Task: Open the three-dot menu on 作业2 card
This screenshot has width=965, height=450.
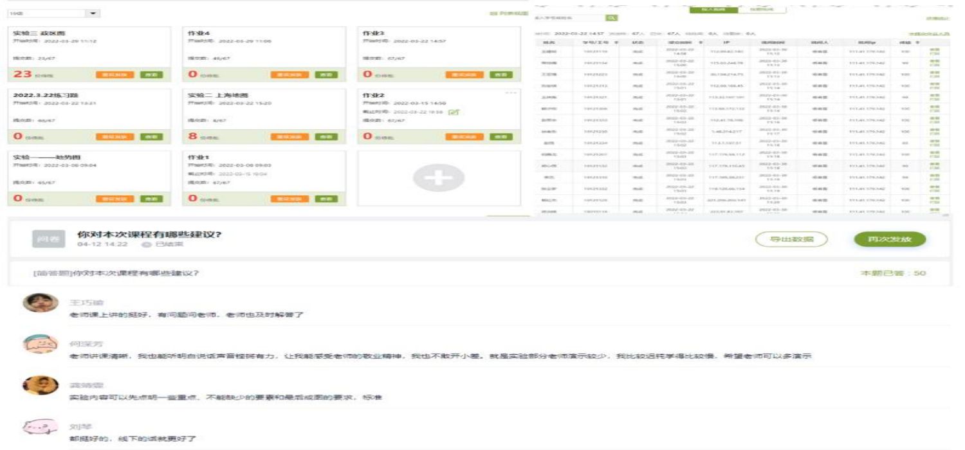Action: click(511, 93)
